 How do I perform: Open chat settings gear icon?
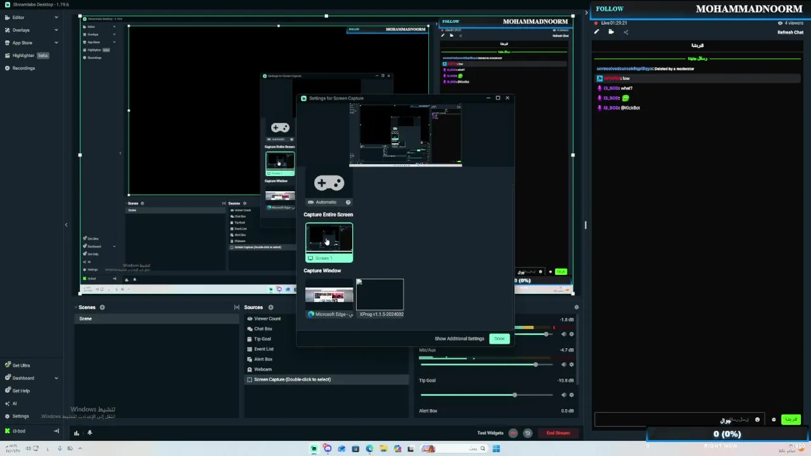[774, 419]
